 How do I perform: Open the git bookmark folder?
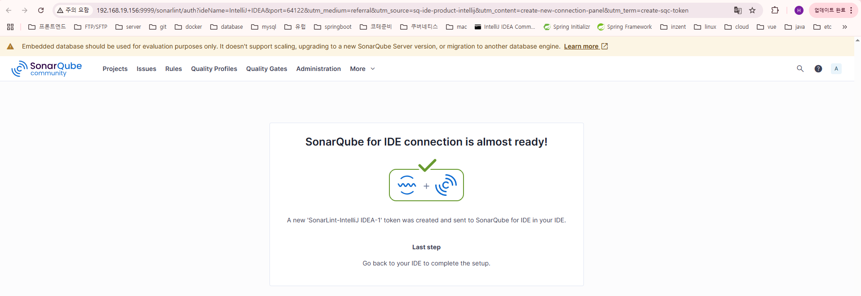(158, 27)
